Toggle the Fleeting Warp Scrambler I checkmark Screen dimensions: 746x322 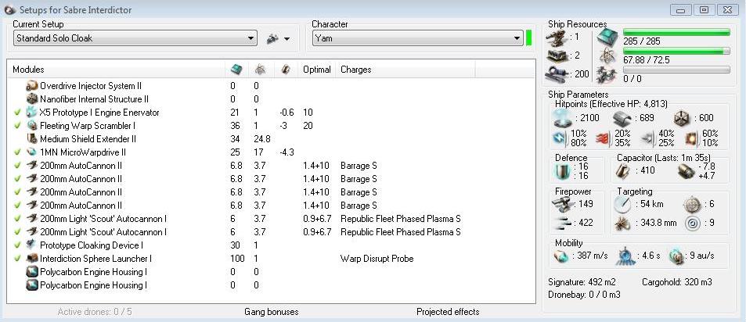18,126
